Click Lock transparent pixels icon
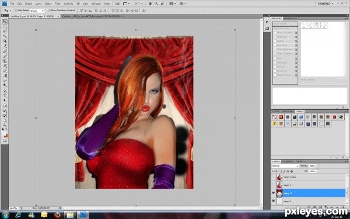Viewport: 350px width, 219px height. click(281, 171)
